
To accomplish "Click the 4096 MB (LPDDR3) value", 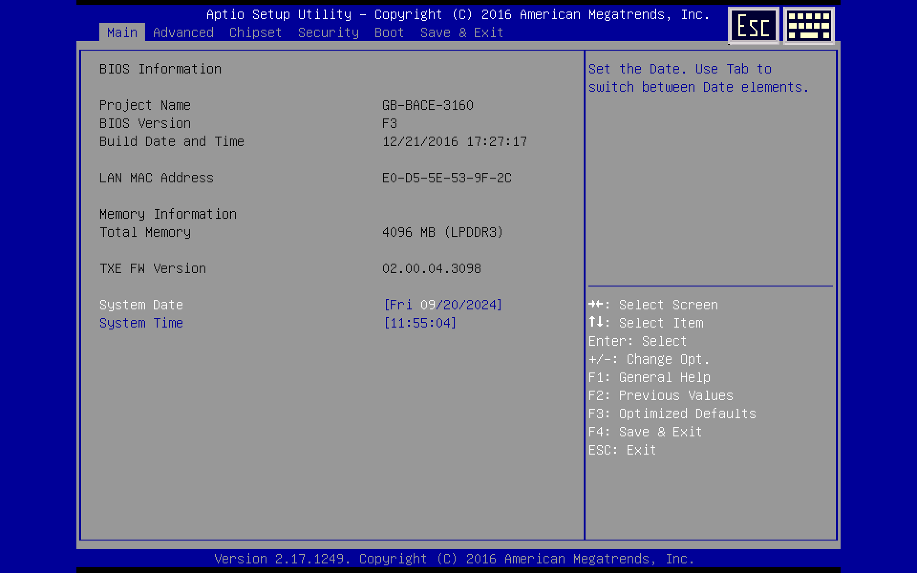I will (443, 232).
